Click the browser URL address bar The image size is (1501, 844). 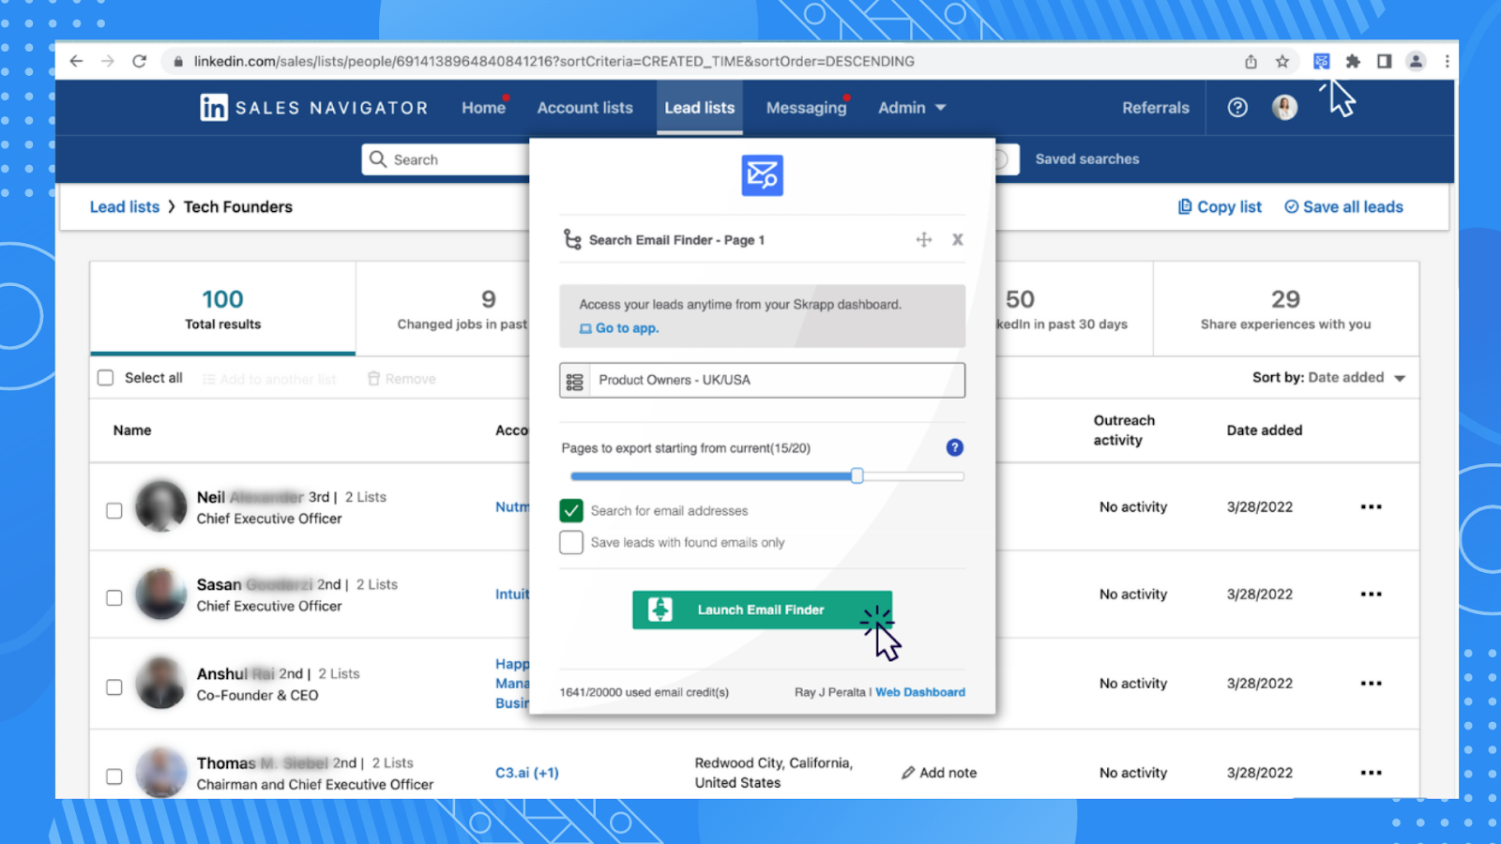click(553, 61)
